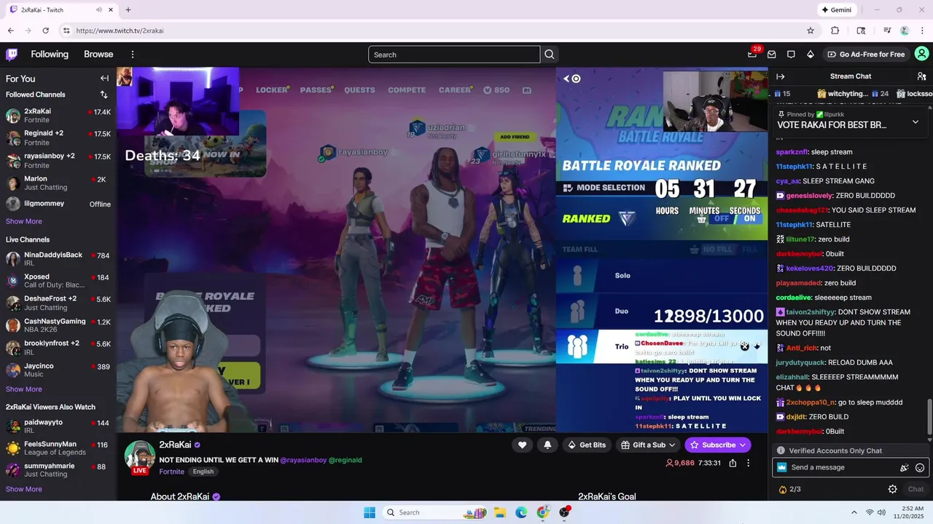Expand the pinned chat message chevron
This screenshot has height=524, width=933.
tap(916, 122)
